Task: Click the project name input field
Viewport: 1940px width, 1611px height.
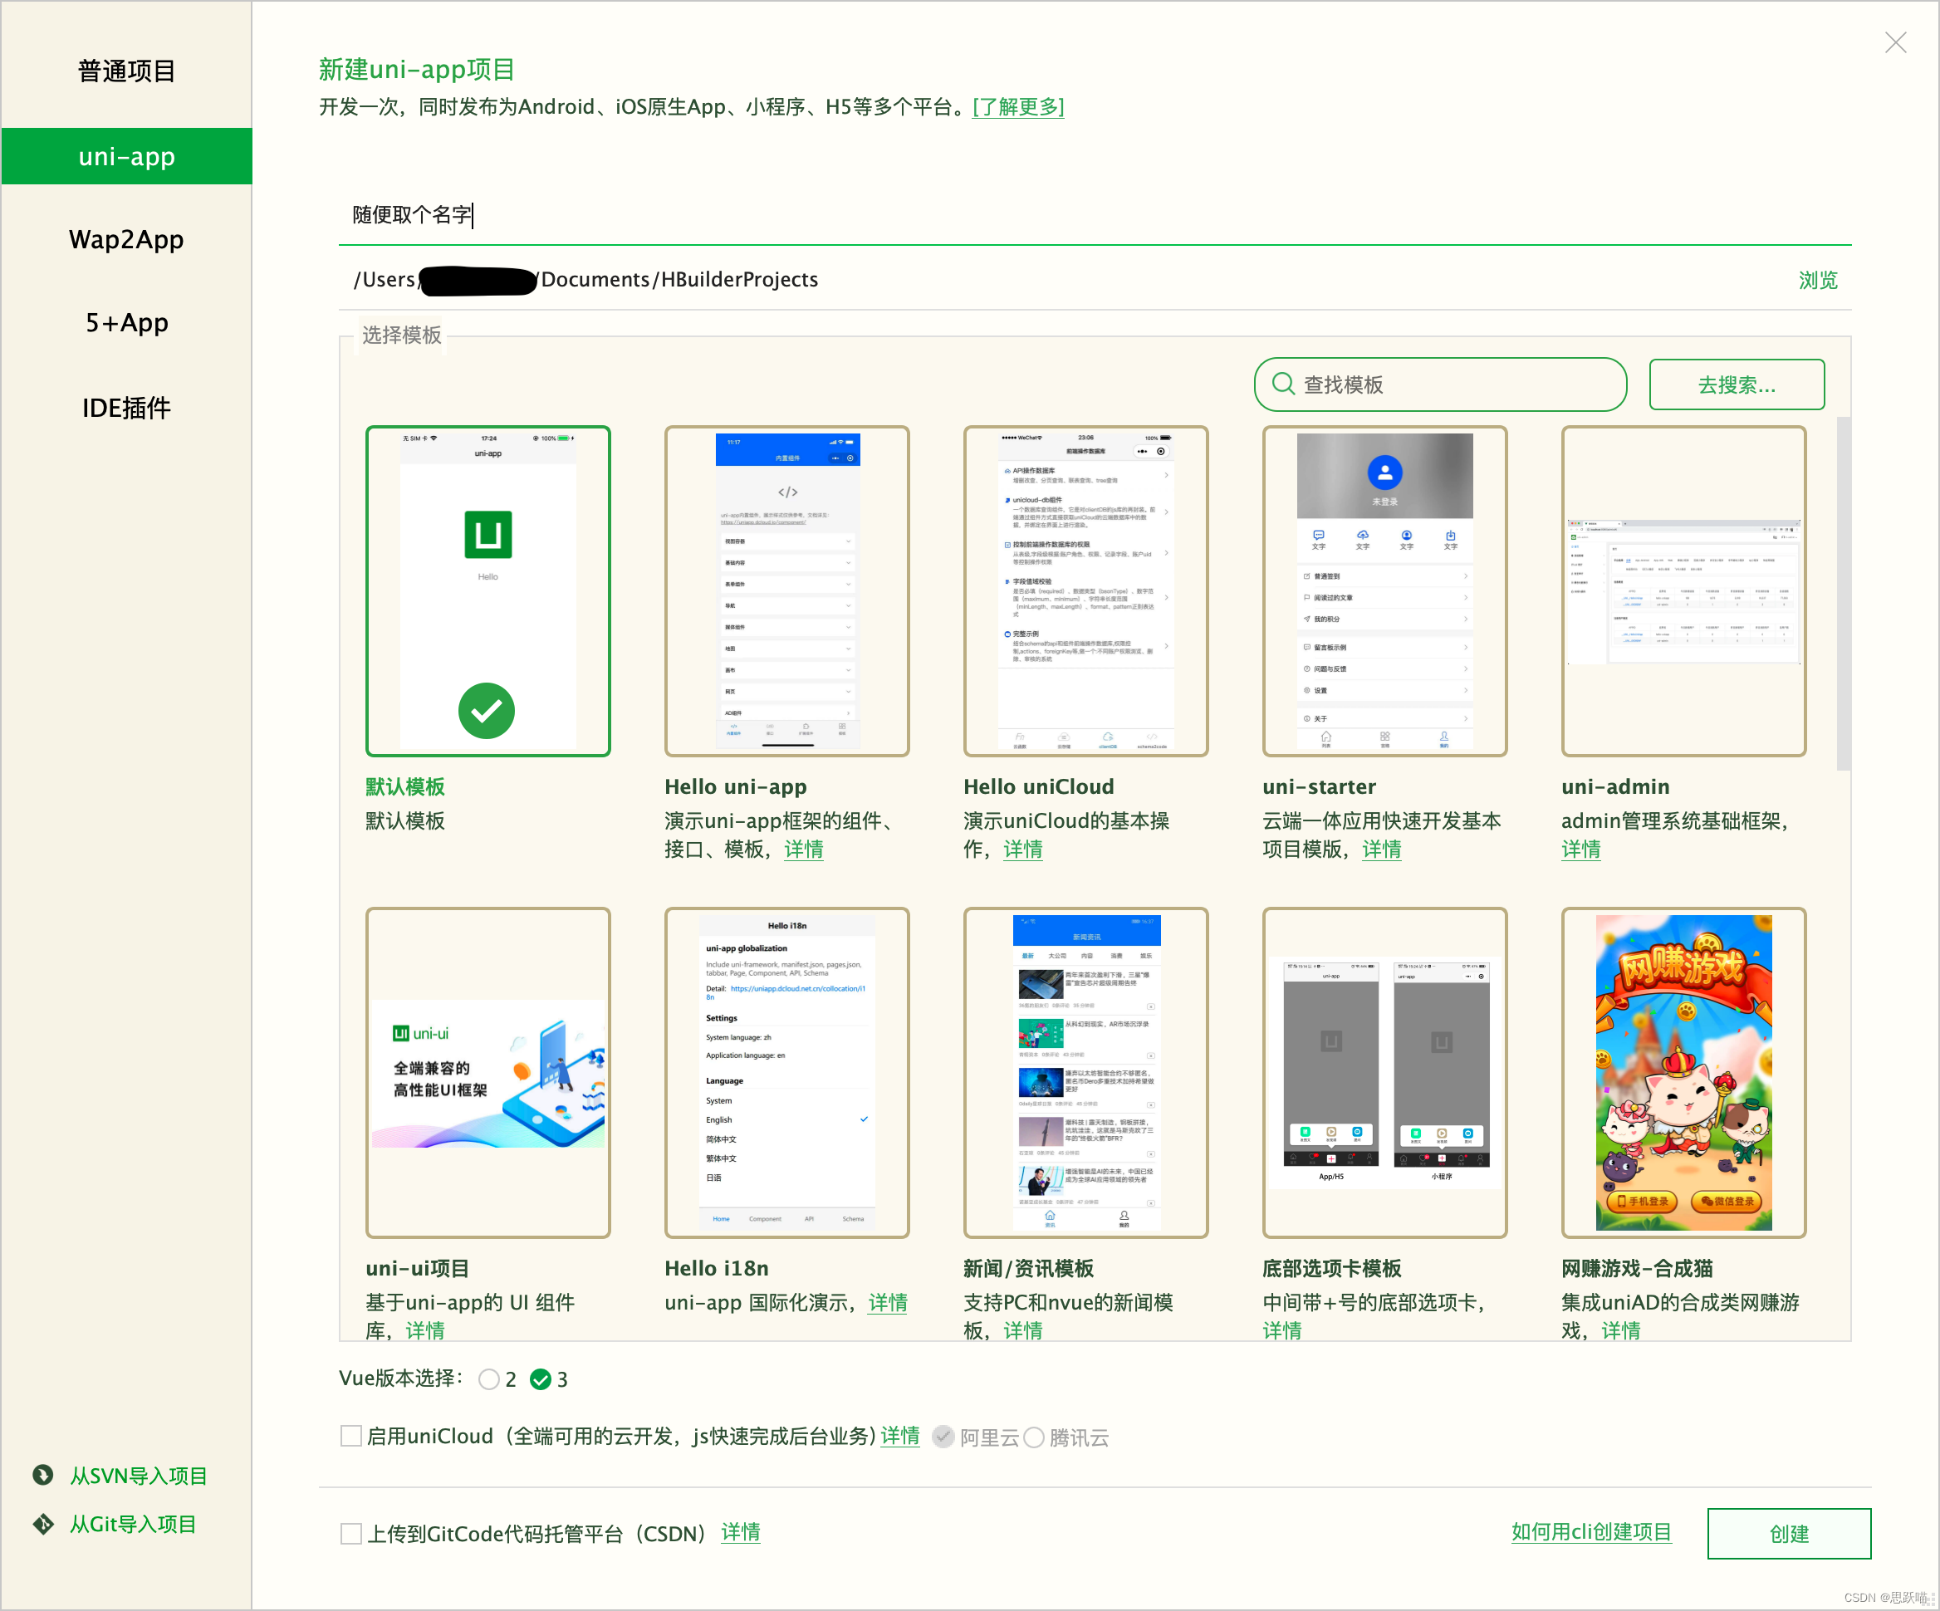Action: (x=647, y=215)
